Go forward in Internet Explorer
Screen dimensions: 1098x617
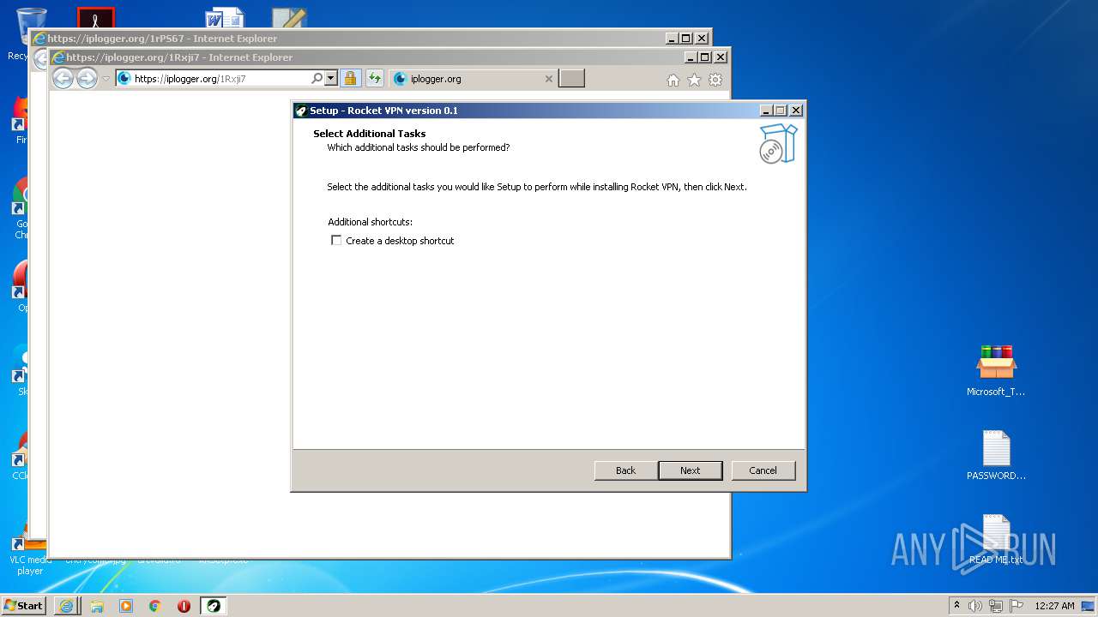(87, 79)
